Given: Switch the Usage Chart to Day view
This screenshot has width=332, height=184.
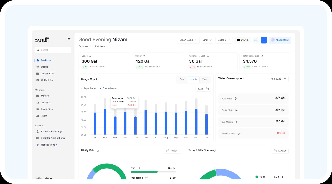Looking at the screenshot, I should [182, 79].
